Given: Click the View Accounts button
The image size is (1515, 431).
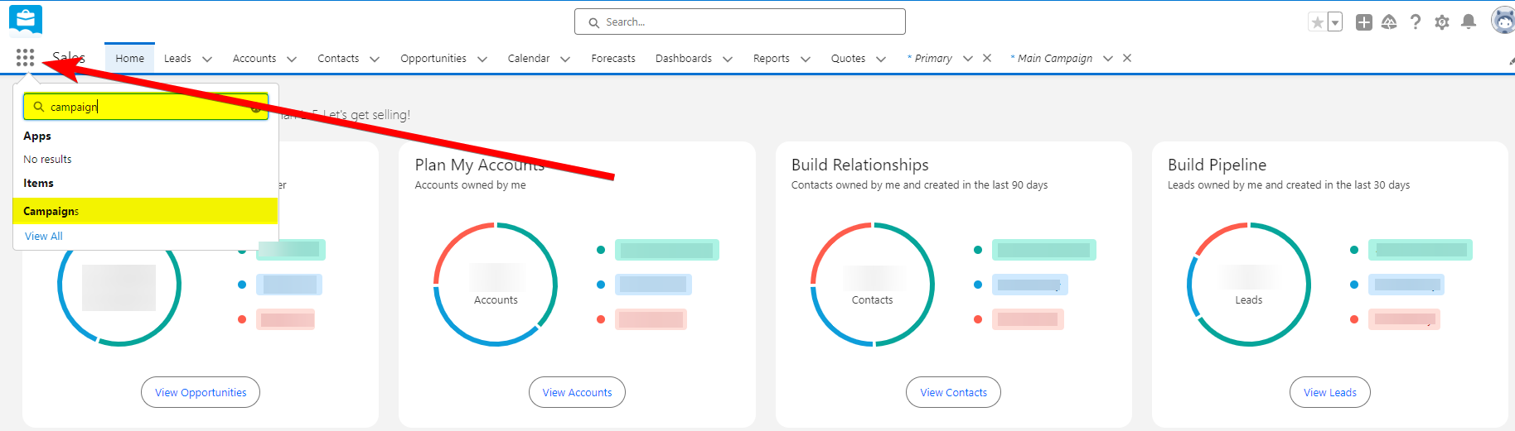Looking at the screenshot, I should (577, 392).
